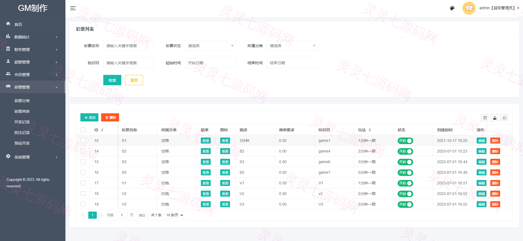Export the table with the export icon
Viewport: 523px width, 241px height.
click(x=494, y=118)
